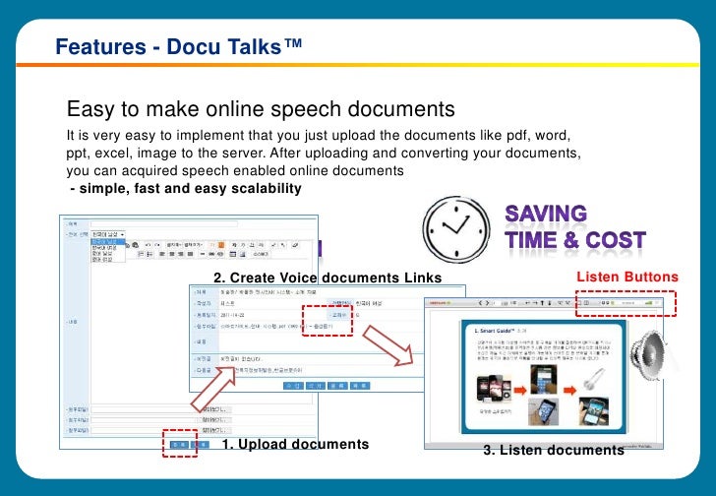This screenshot has width=716, height=496.
Task: Click the two-page view icon in viewer
Action: pos(586,303)
